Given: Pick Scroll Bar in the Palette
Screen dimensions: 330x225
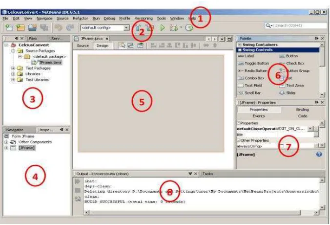Looking at the screenshot, I should click(x=249, y=93).
